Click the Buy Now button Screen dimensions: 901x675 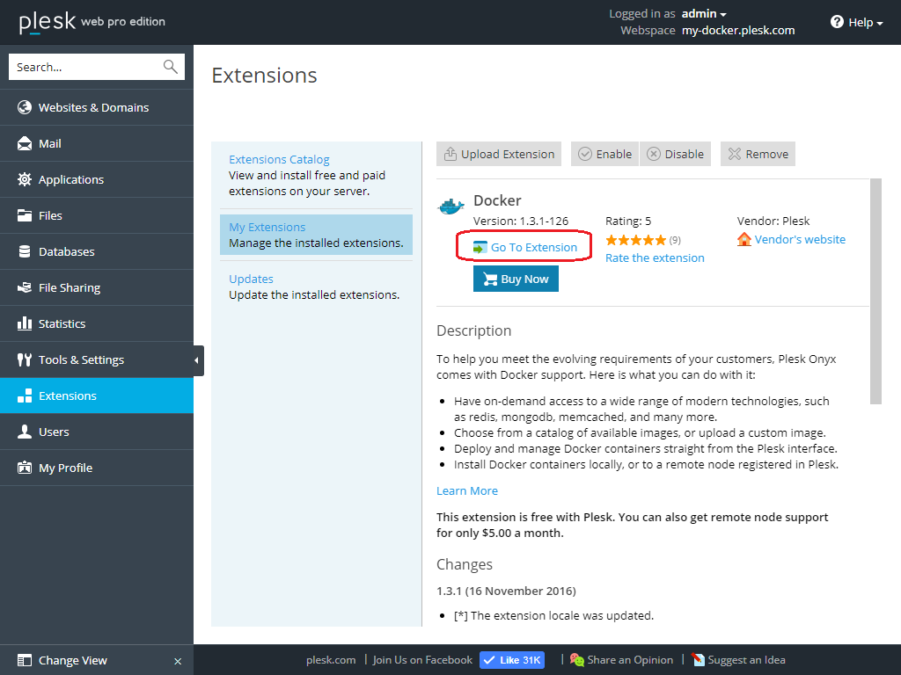click(516, 279)
